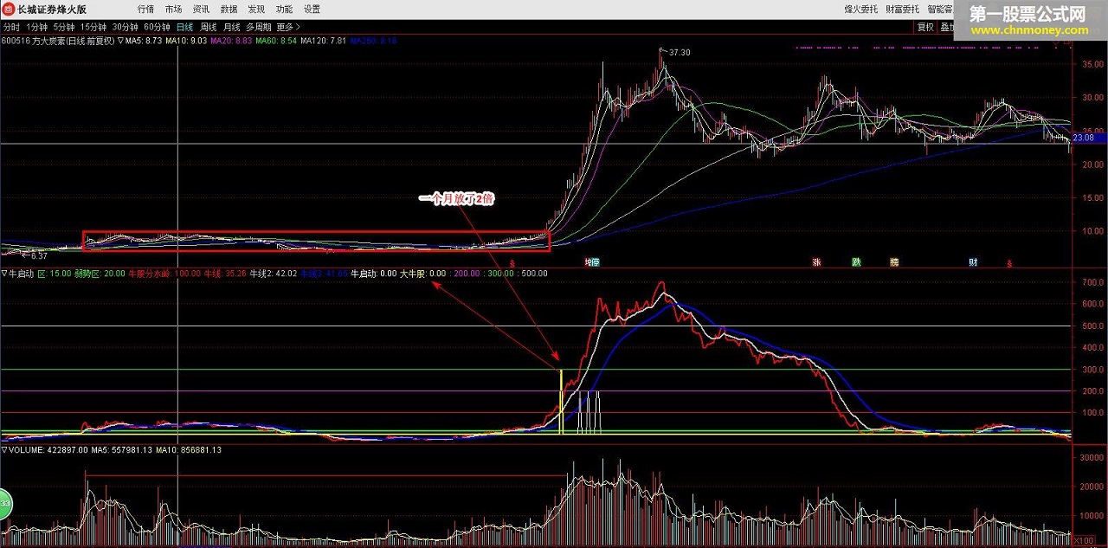This screenshot has height=548, width=1108.
Task: Click the red 涨 info marker
Action: pos(816,262)
